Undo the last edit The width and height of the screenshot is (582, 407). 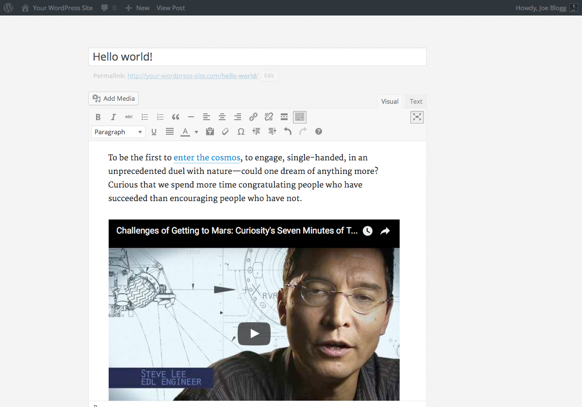[x=288, y=131]
